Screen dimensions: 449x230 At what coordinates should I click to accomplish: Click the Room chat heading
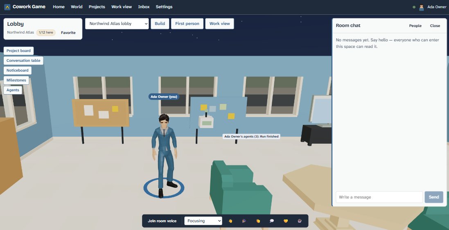coord(348,25)
